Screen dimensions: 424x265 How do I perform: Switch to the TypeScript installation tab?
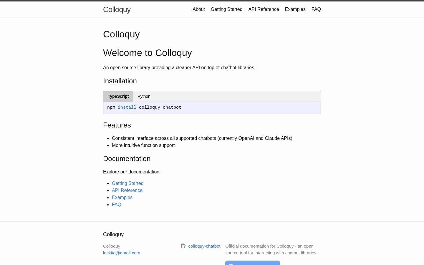pos(118,96)
